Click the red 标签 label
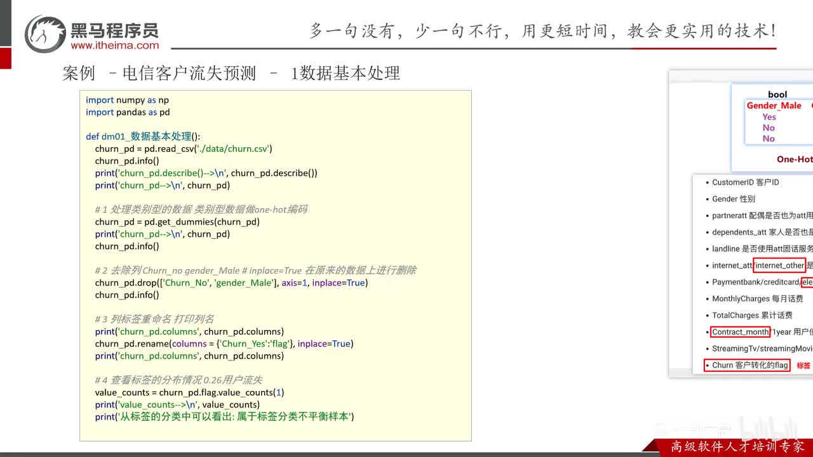Viewport: 813px width, 457px height. tap(803, 366)
